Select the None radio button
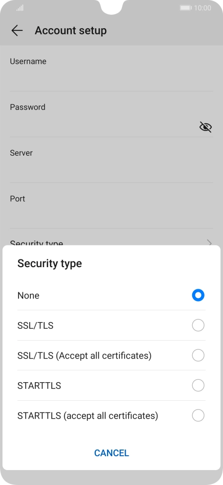This screenshot has width=223, height=485. pyautogui.click(x=198, y=295)
